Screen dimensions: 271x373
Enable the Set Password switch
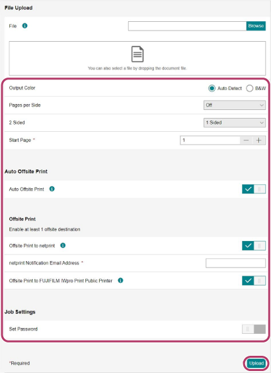click(x=254, y=329)
